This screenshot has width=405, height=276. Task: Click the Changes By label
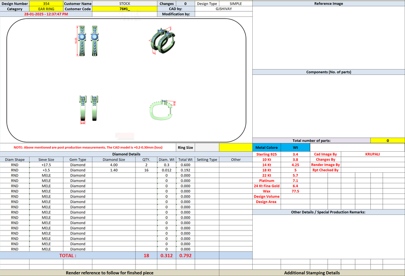pyautogui.click(x=325, y=160)
